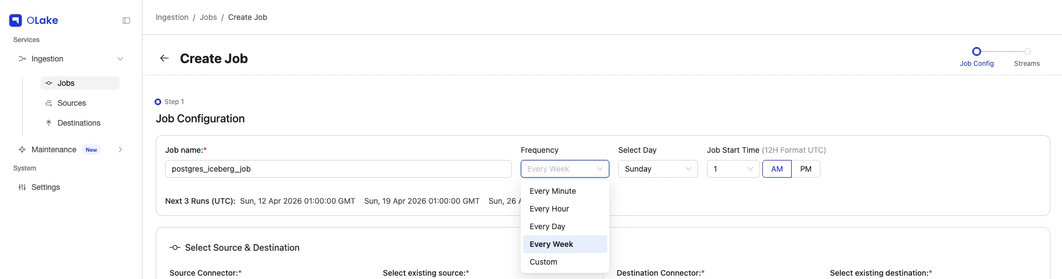Image resolution: width=1062 pixels, height=279 pixels.
Task: Click the Select Source & Destination icon
Action: 175,247
